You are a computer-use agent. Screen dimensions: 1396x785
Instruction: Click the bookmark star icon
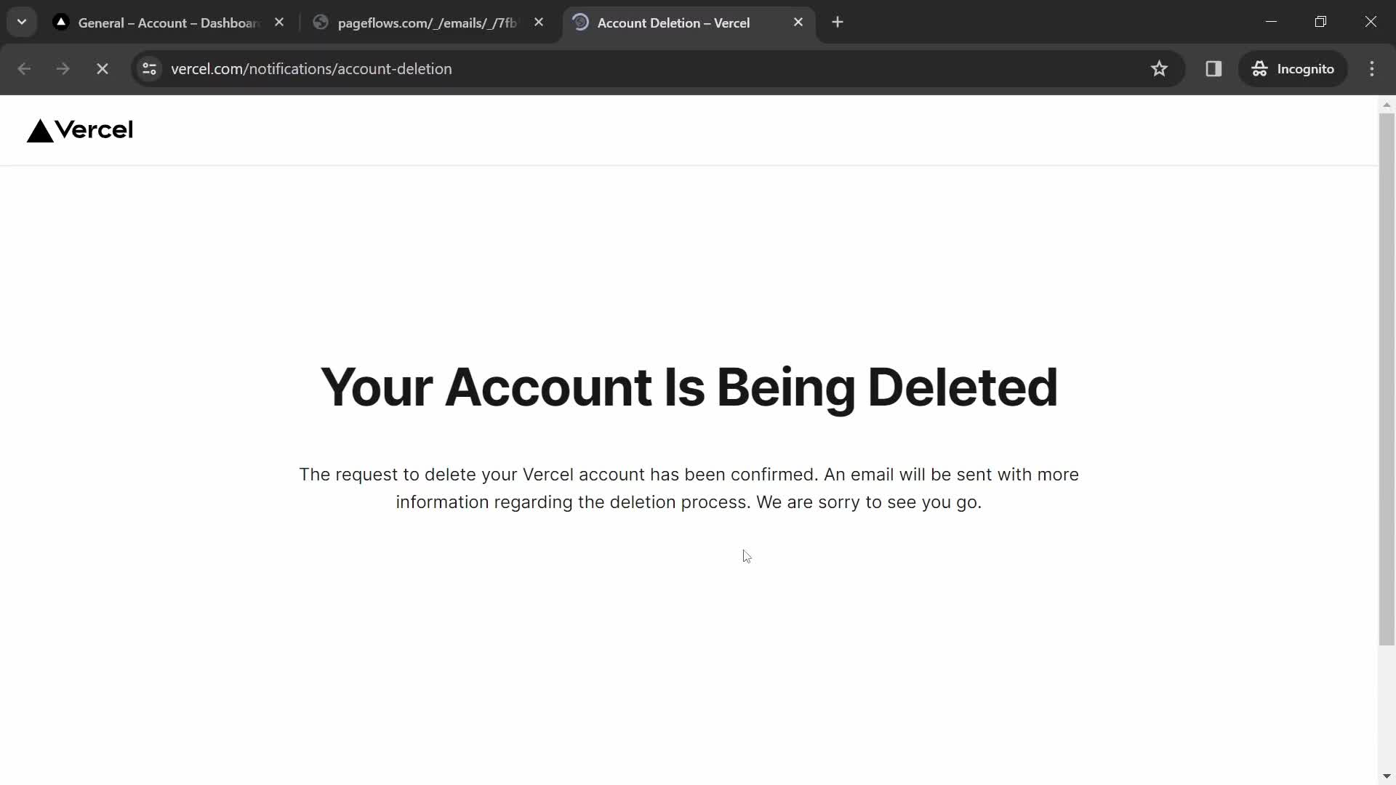click(1159, 68)
